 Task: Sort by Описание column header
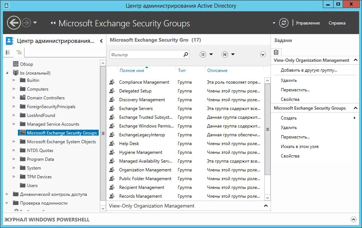217,71
